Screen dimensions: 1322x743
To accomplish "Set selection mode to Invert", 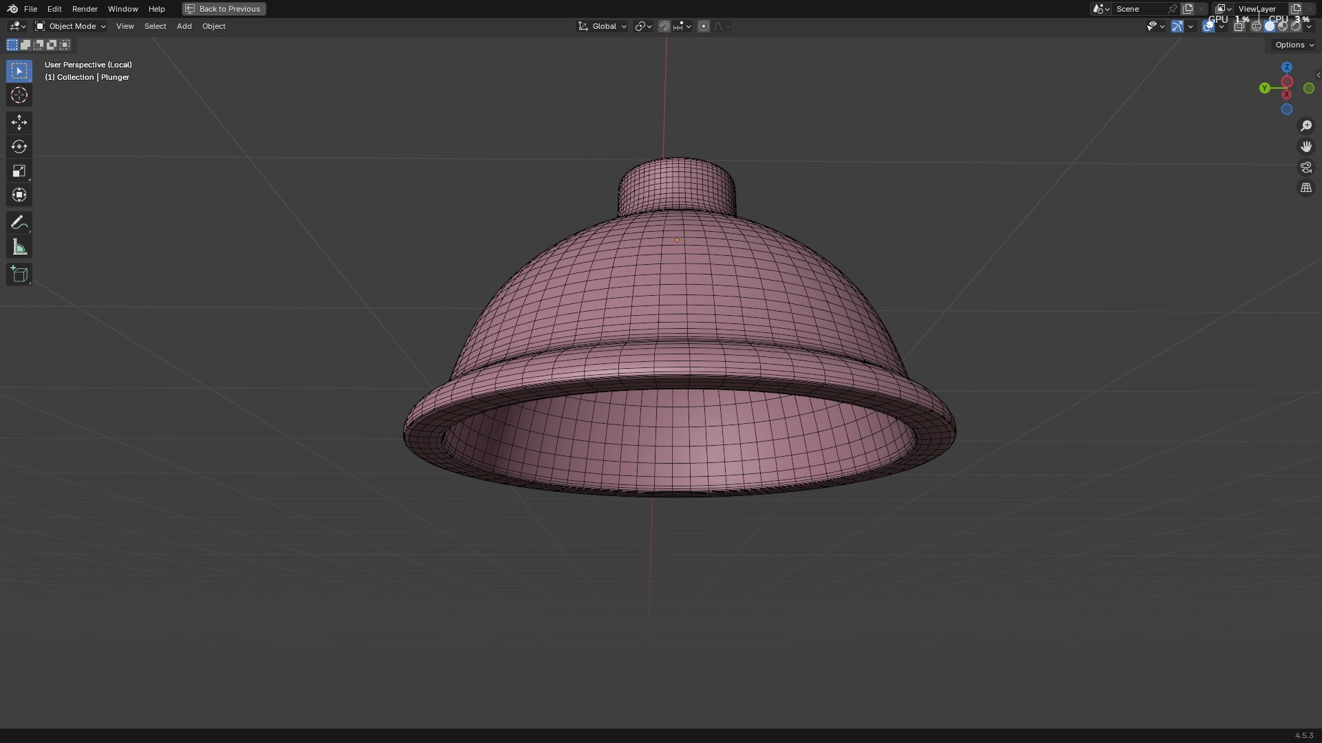I will [52, 45].
